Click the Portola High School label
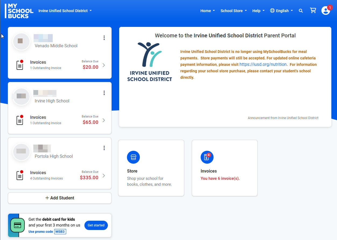 (x=54, y=156)
